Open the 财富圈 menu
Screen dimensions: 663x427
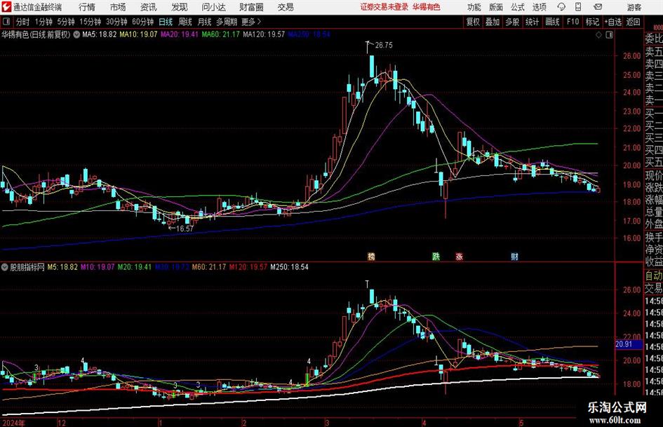(251, 7)
